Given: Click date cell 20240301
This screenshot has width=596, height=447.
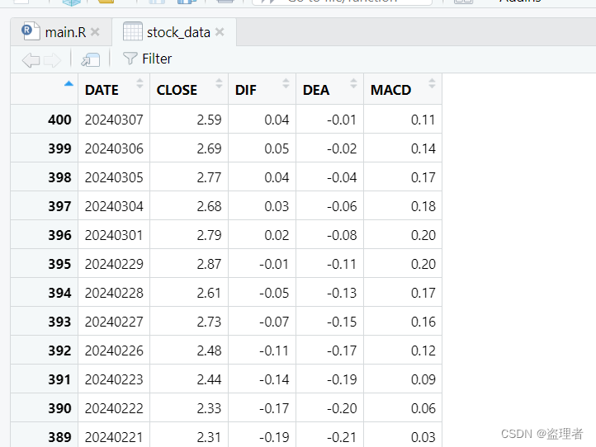Looking at the screenshot, I should 114,235.
